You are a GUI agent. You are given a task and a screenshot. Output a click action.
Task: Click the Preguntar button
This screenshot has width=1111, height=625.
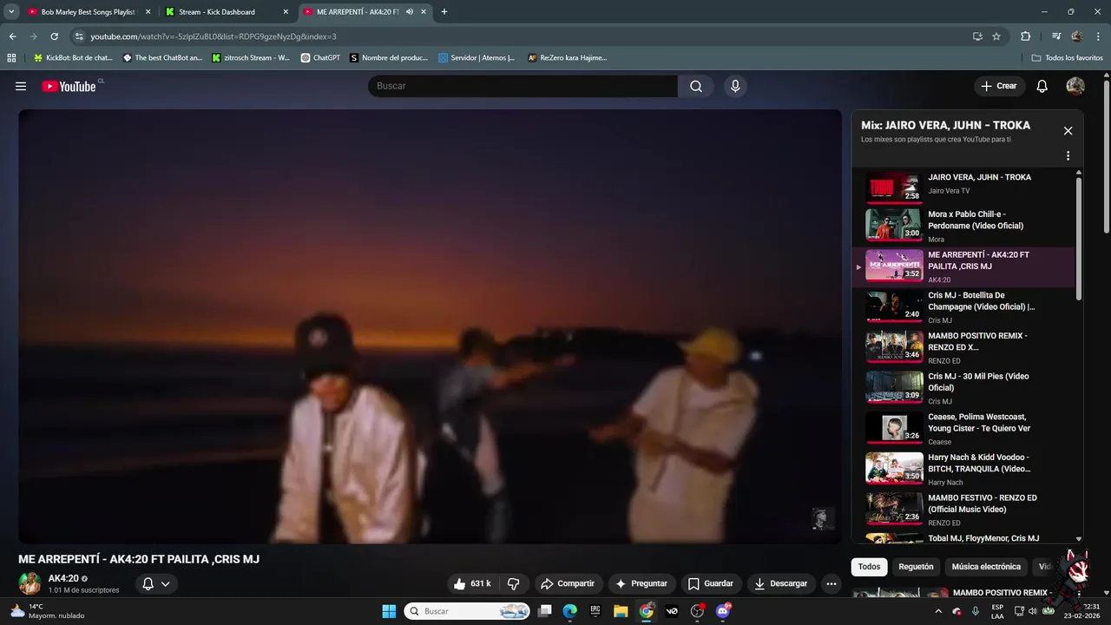[641, 583]
